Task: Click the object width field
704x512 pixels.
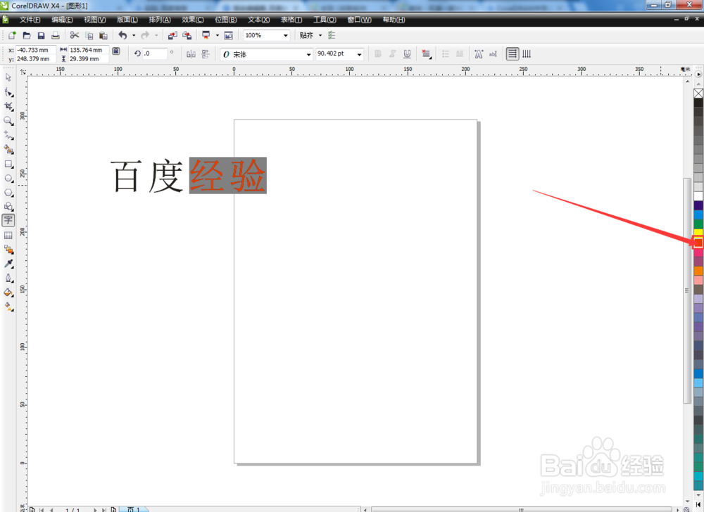Action: [89, 50]
